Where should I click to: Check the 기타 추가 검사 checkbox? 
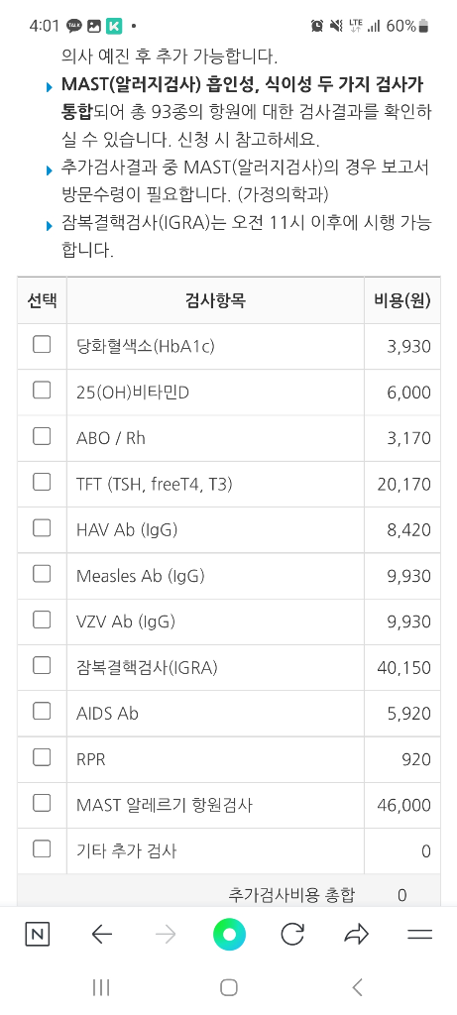pos(42,848)
